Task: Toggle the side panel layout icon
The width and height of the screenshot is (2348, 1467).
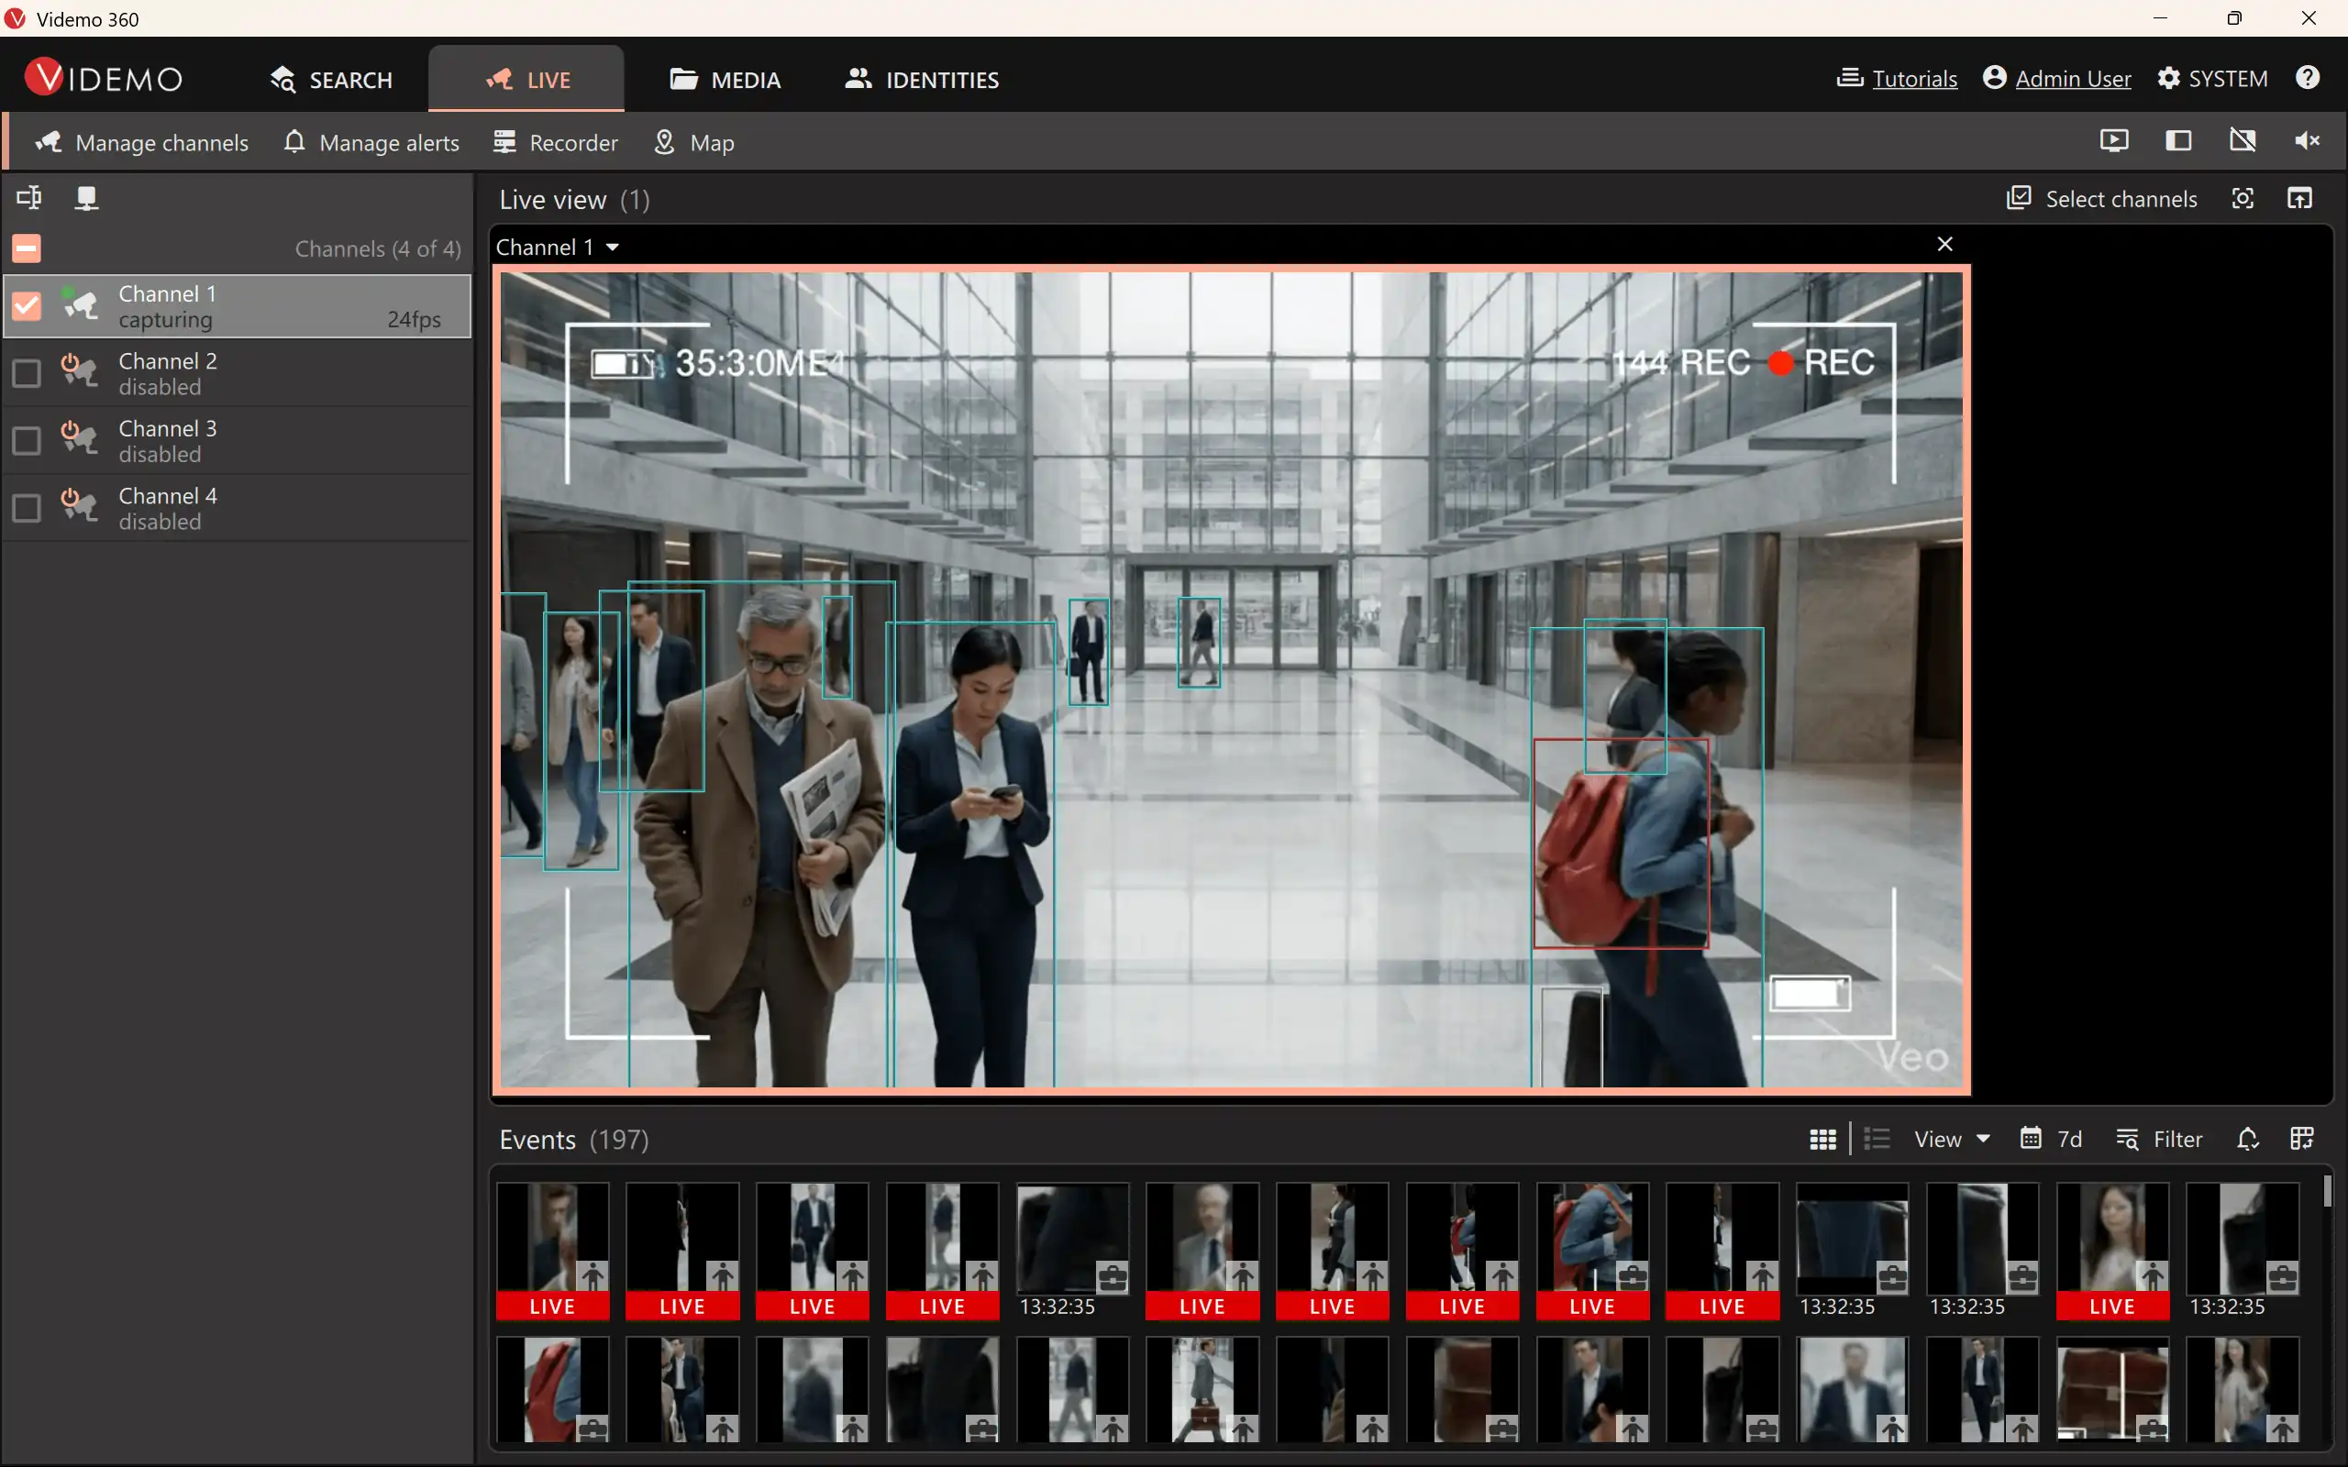Action: point(2178,140)
